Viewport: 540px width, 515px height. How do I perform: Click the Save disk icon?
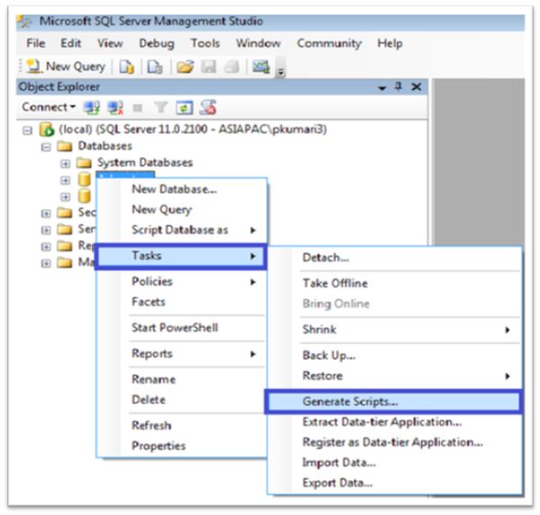click(209, 67)
